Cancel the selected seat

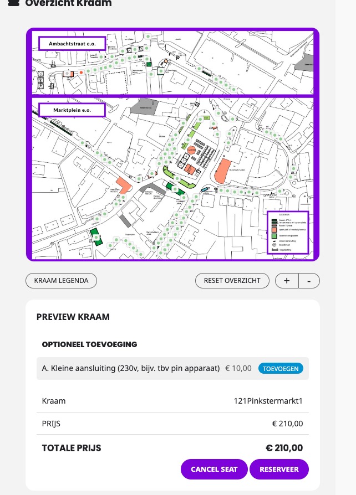(x=214, y=469)
